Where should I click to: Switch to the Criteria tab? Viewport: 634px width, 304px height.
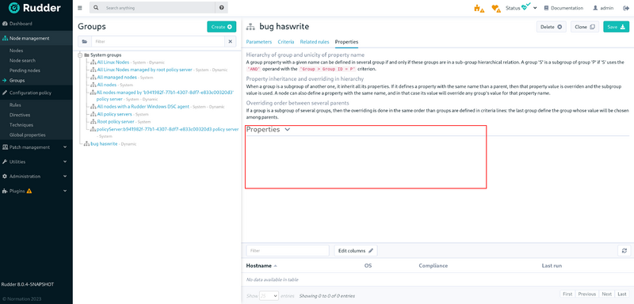click(x=286, y=42)
